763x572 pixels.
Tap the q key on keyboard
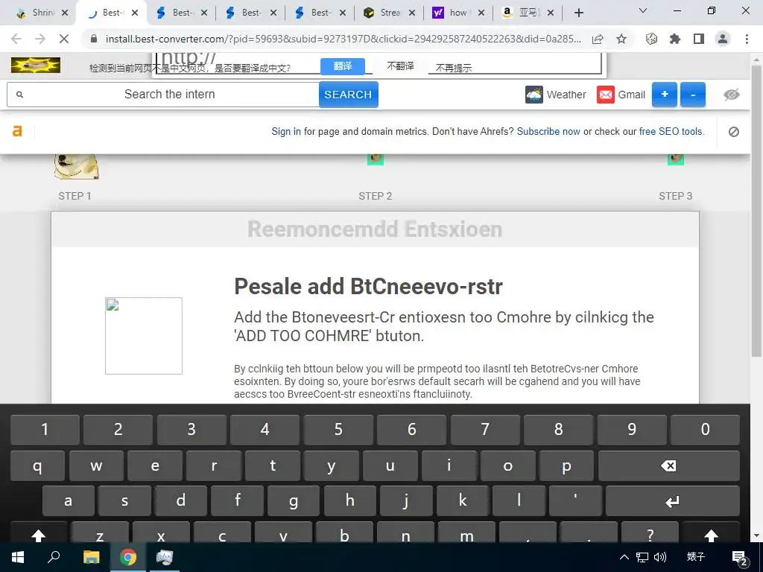tap(37, 466)
